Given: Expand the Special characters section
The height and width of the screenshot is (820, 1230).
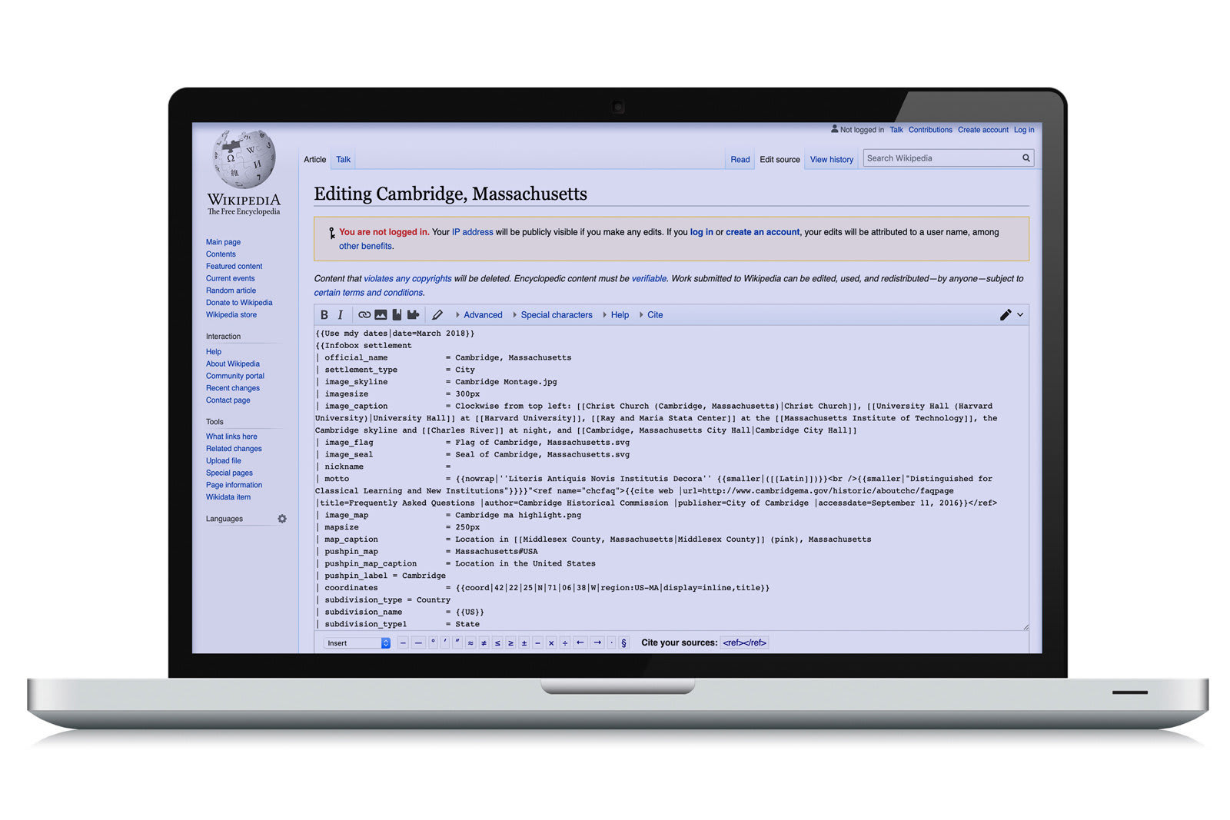Looking at the screenshot, I should click(x=553, y=315).
